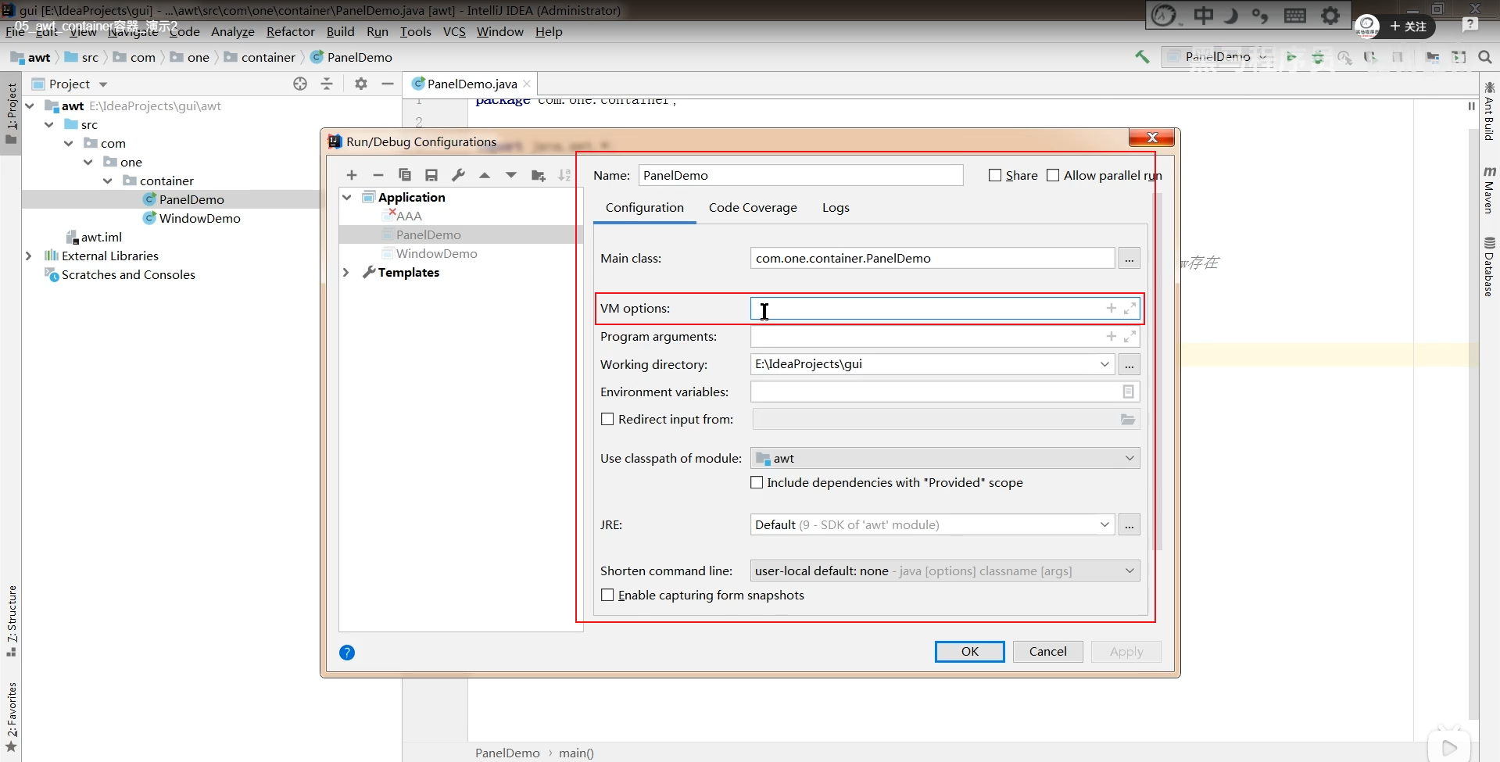Browse working directory with ellipsis button
Viewport: 1500px width, 762px height.
[1129, 364]
